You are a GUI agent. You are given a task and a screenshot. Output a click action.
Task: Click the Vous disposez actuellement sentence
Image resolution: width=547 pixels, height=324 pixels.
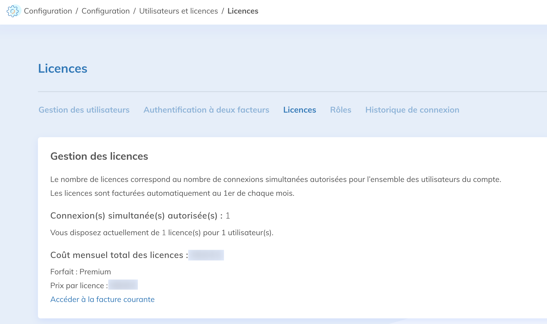pos(161,233)
